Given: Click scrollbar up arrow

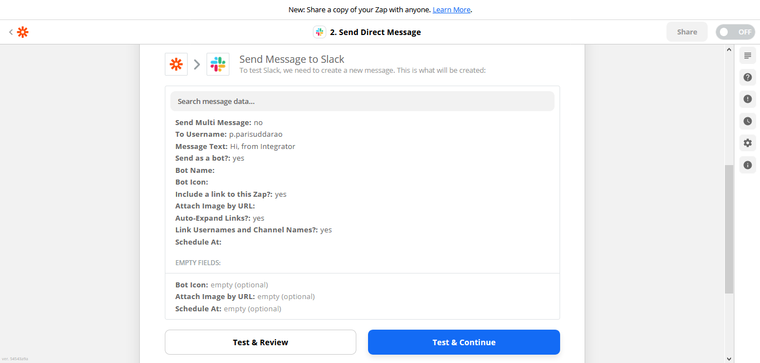Looking at the screenshot, I should (729, 50).
